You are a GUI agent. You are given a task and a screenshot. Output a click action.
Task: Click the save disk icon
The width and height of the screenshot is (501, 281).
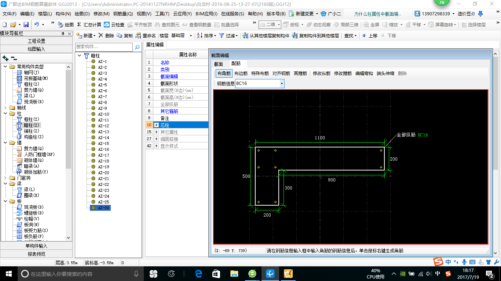(26, 25)
